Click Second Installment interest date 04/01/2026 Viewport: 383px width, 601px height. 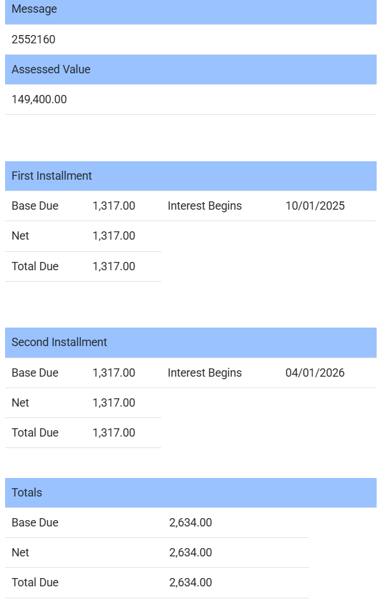pos(315,373)
